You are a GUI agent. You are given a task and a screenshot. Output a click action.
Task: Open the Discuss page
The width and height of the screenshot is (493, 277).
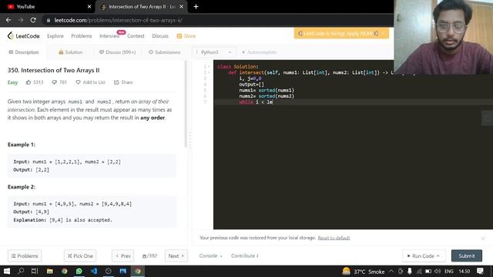[x=160, y=36]
